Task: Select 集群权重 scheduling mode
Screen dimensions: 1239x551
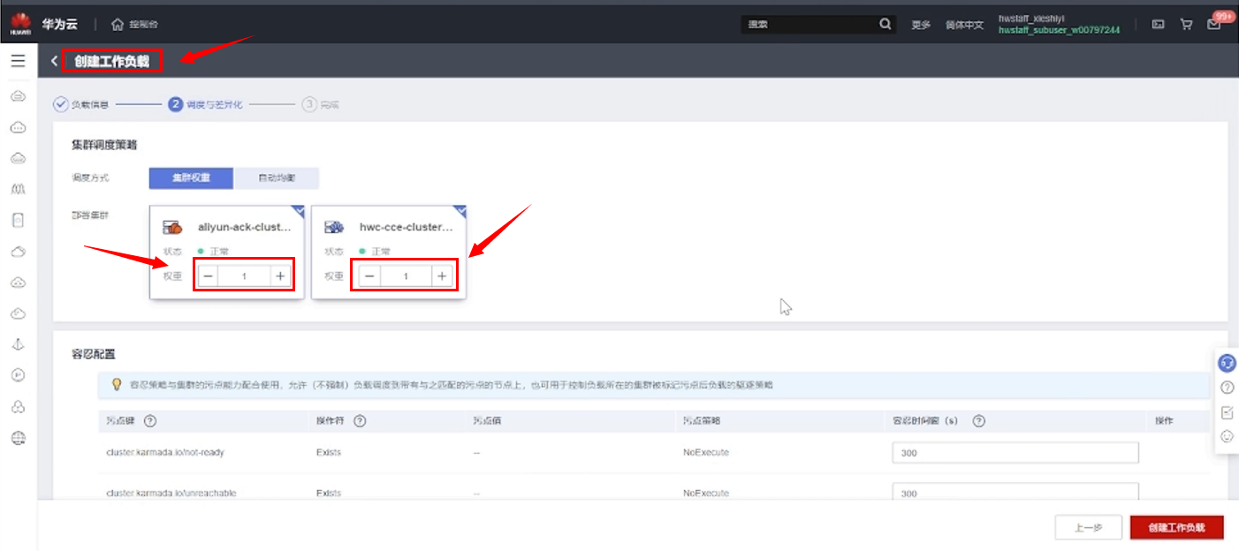Action: (x=191, y=177)
